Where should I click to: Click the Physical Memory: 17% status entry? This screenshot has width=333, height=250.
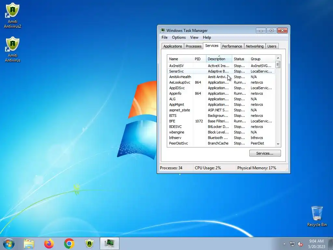257,168
